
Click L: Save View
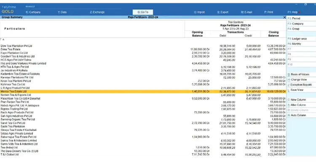(301, 90)
